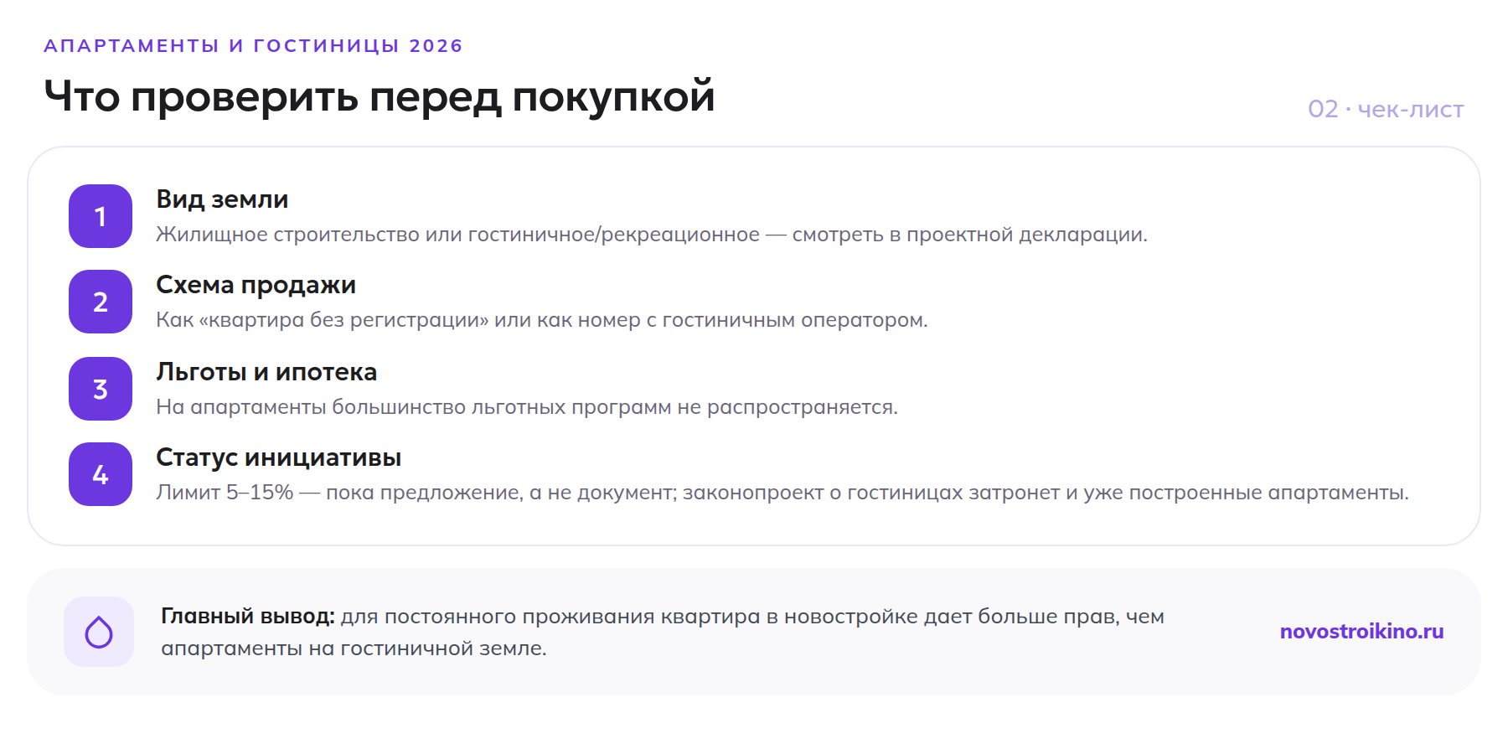Viewport: 1508px width, 749px height.
Task: Select the heading 'Схема продажи'
Action: (x=256, y=285)
